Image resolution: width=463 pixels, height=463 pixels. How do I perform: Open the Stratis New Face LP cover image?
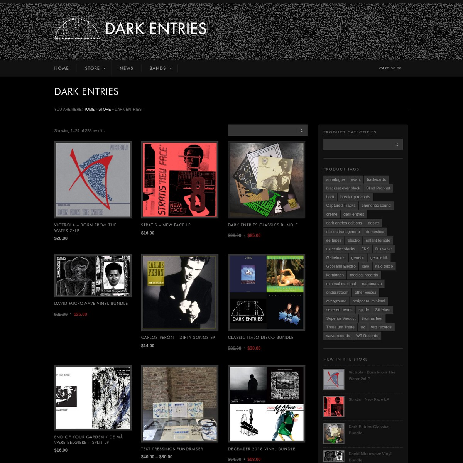tap(180, 180)
